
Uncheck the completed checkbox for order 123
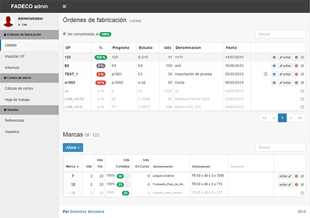click(x=303, y=57)
